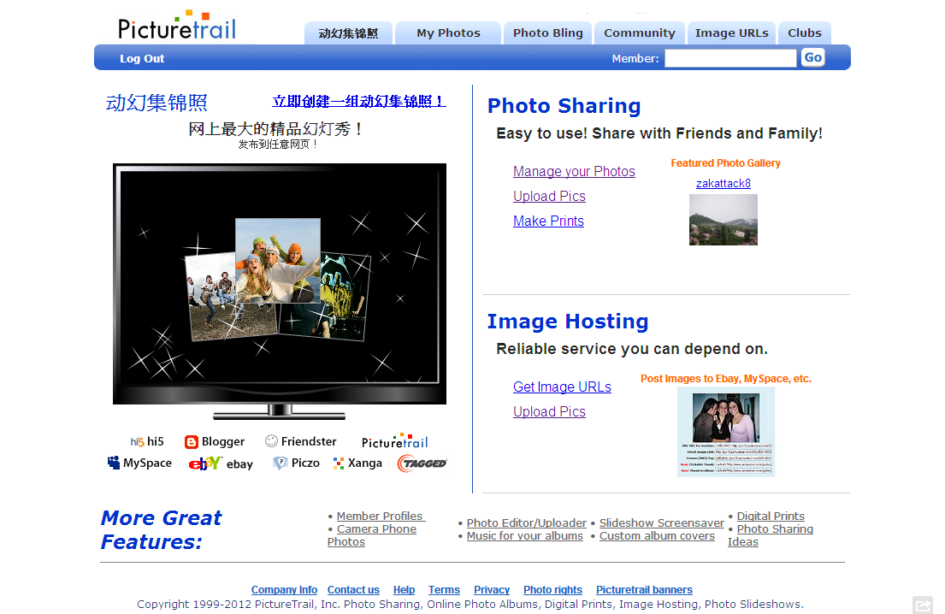This screenshot has width=945, height=614.
Task: Click the Post Images to Ebay, MySpace text
Action: point(725,379)
